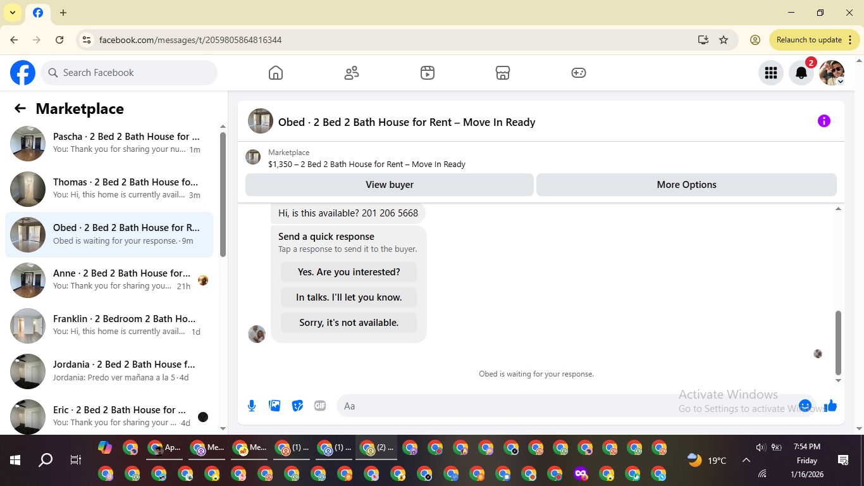Open Windows Action Center notifications
This screenshot has width=864, height=486.
click(842, 460)
